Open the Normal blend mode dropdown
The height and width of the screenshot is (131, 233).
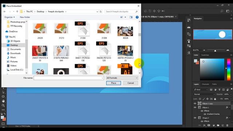point(204,94)
